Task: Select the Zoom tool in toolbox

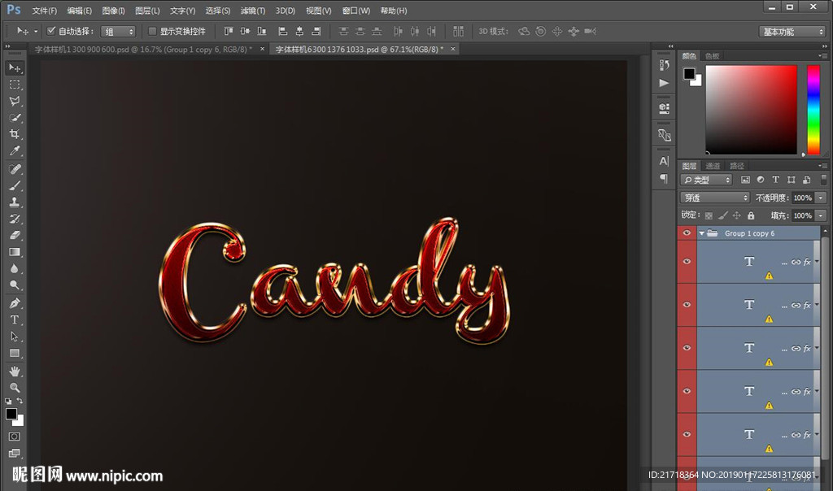Action: click(x=15, y=388)
